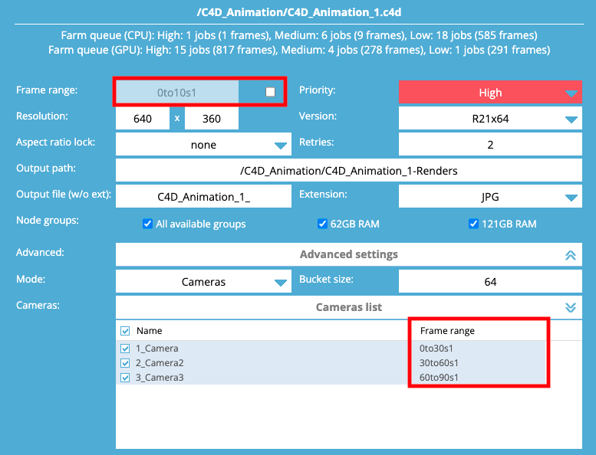Toggle the All available groups checkbox
This screenshot has width=596, height=455.
click(x=147, y=224)
